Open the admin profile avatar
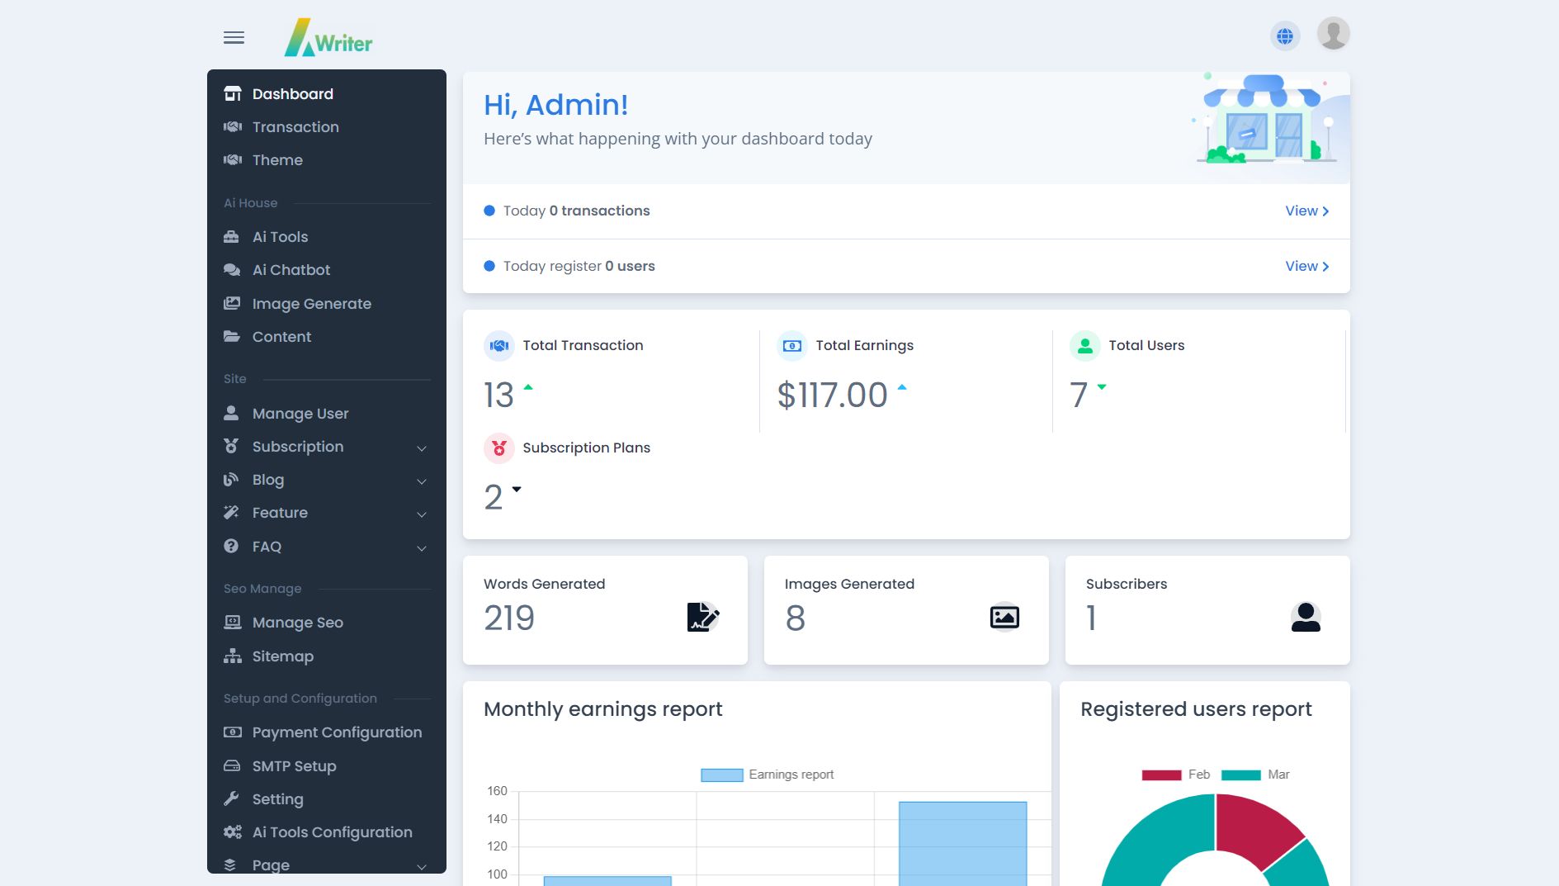 coord(1333,34)
